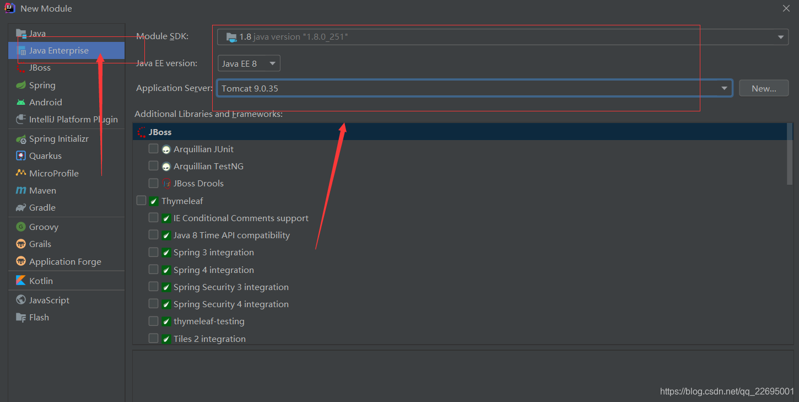Select JavaScript module type
Screen dimensions: 799x402
66,300
